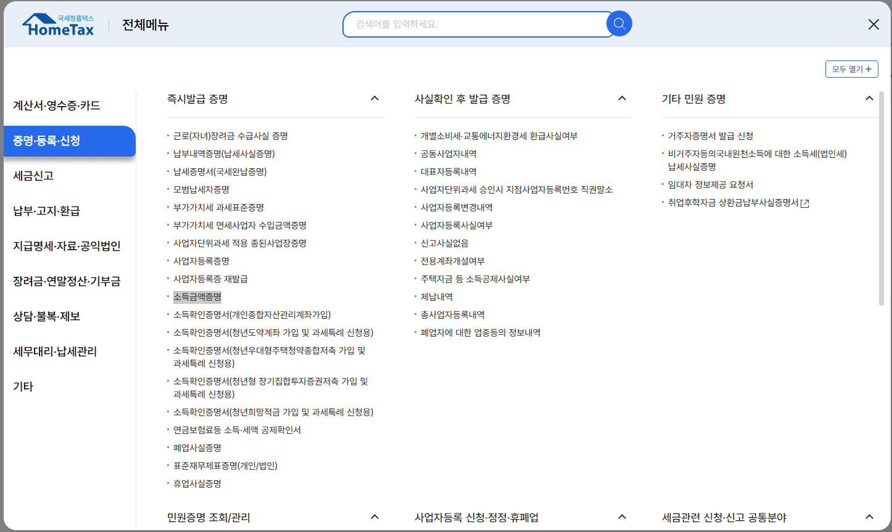Open the 장려금·연말정산·기부금 side menu
Viewport: 892px width, 532px height.
(x=67, y=281)
